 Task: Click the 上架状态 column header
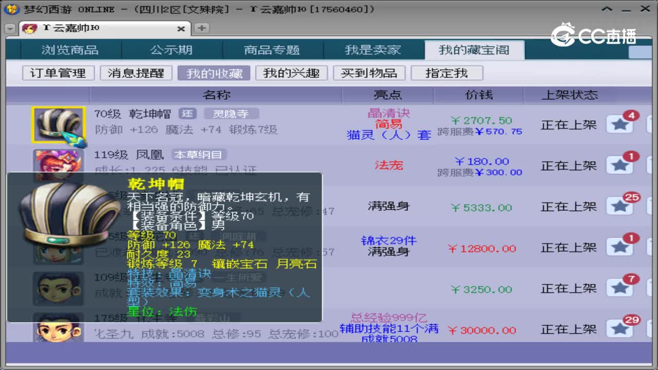pos(570,95)
